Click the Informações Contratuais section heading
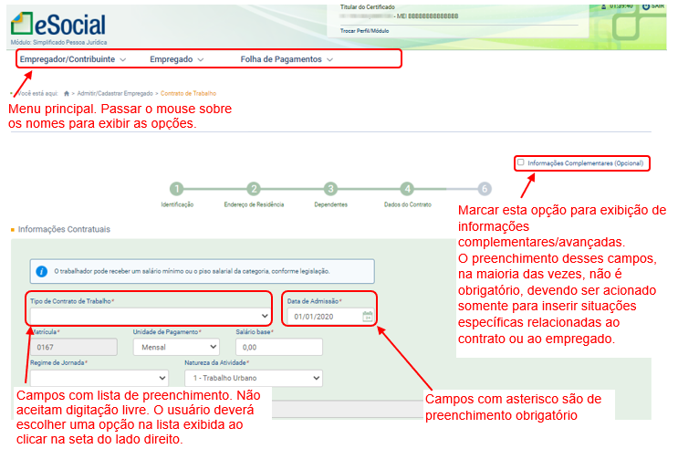Image resolution: width=678 pixels, height=449 pixels. tap(64, 229)
